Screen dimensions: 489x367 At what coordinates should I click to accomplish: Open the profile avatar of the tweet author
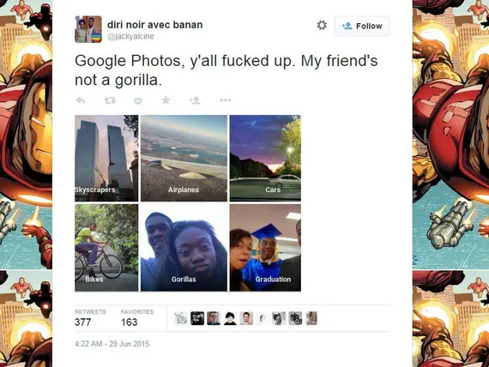point(88,29)
